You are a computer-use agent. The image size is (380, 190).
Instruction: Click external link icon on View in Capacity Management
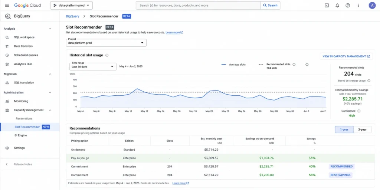368,56
